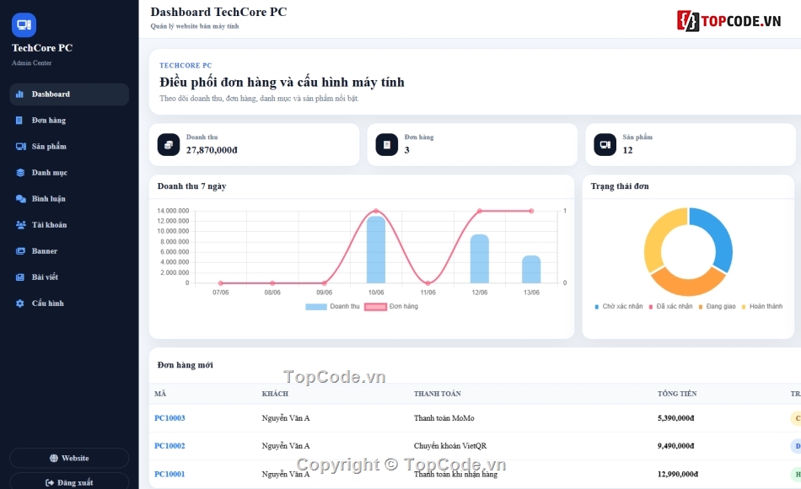Select the Danh mục layers icon
Screen dimensions: 801x489
pyautogui.click(x=20, y=173)
